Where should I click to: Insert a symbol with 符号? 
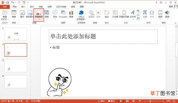152,14
